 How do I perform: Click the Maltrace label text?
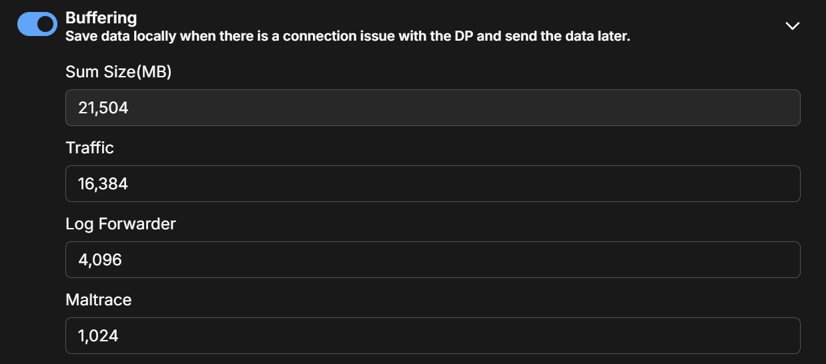98,300
